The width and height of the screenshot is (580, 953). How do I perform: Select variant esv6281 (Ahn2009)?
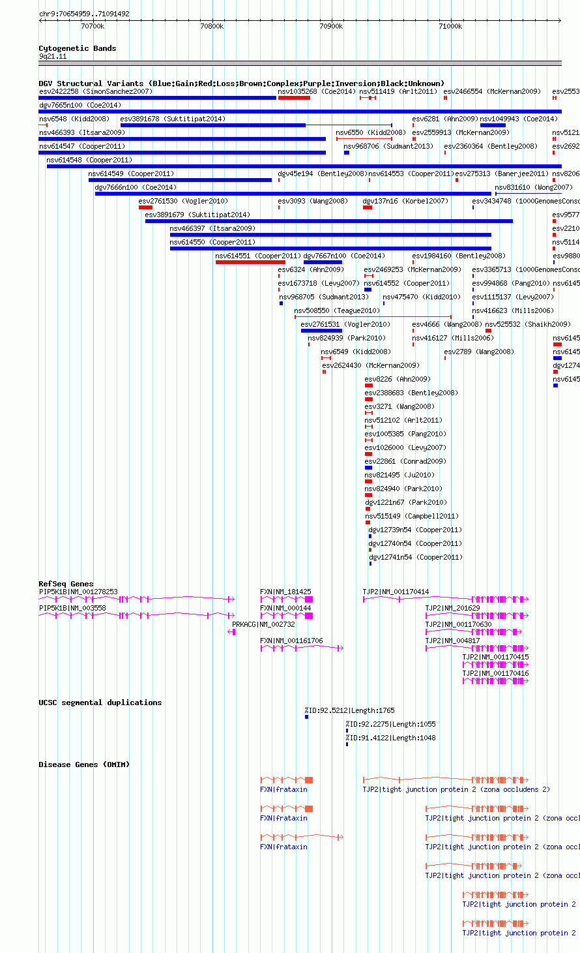(445, 119)
